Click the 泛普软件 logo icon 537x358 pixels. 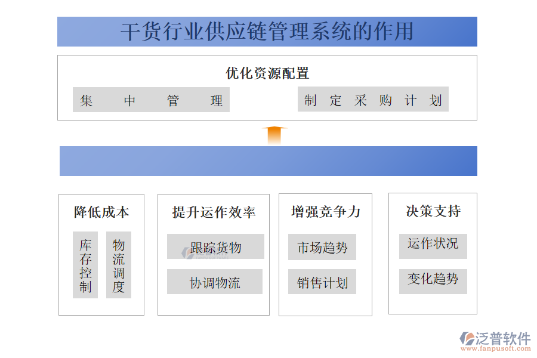coord(467,338)
